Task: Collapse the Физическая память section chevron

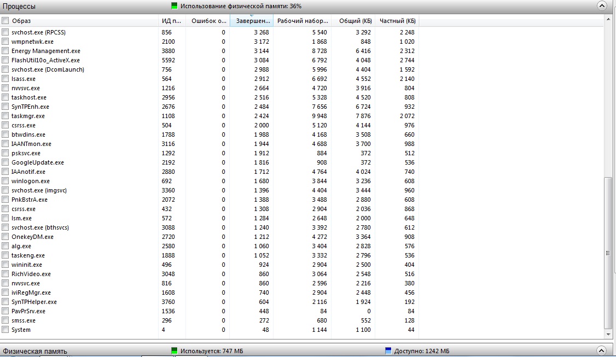Action: (x=601, y=351)
